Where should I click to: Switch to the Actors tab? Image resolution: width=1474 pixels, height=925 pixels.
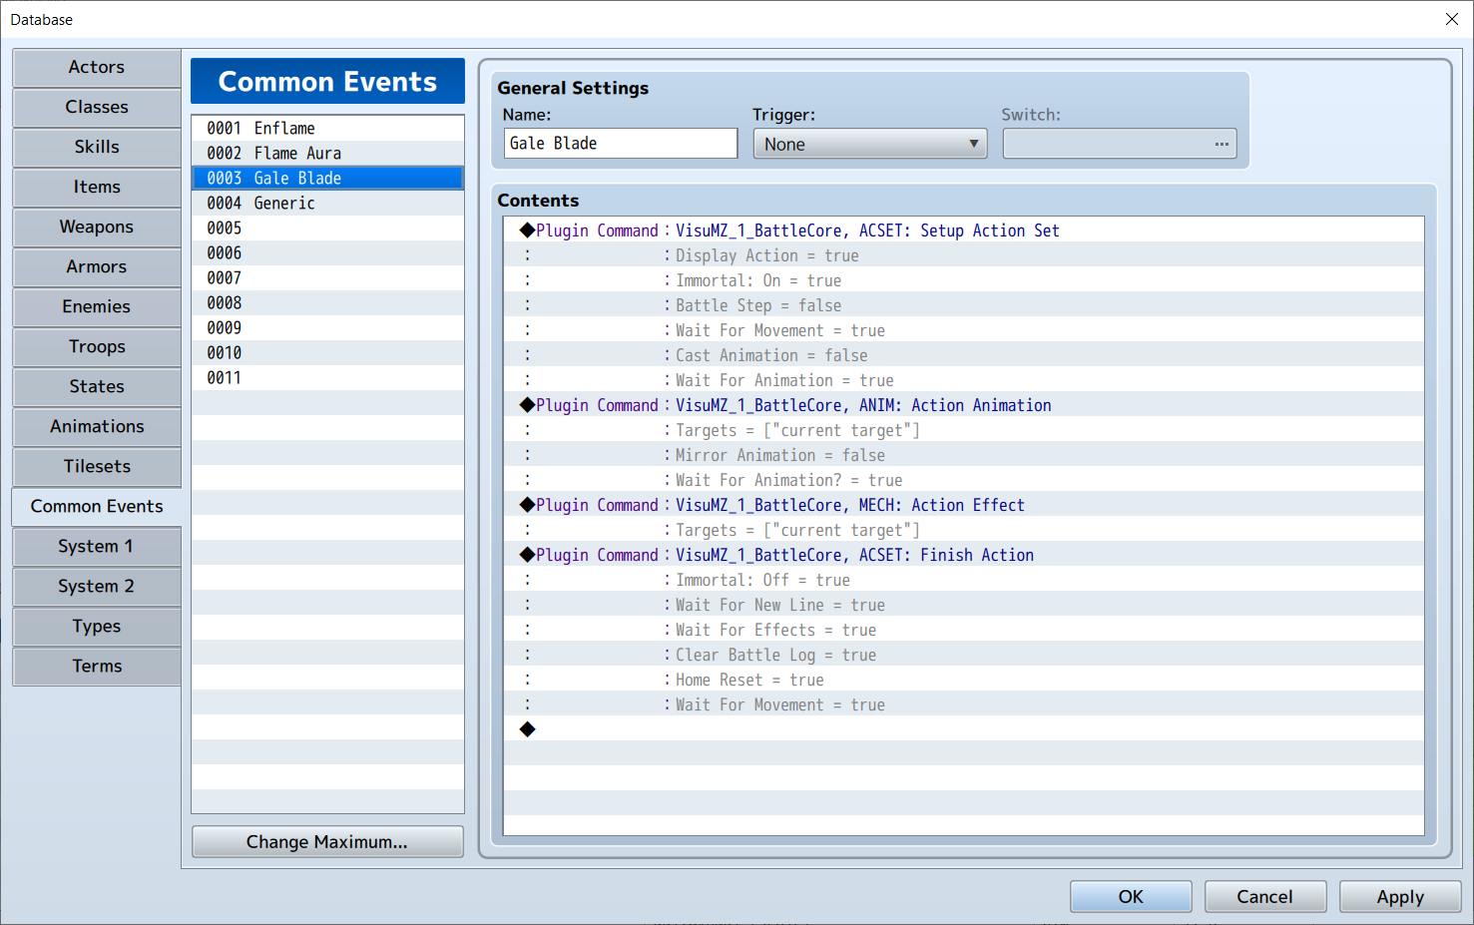coord(97,68)
